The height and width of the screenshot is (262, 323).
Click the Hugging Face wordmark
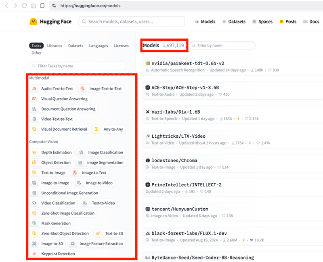click(x=56, y=21)
